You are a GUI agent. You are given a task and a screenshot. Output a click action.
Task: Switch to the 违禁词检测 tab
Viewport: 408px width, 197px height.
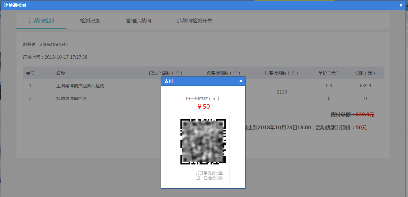[41, 21]
